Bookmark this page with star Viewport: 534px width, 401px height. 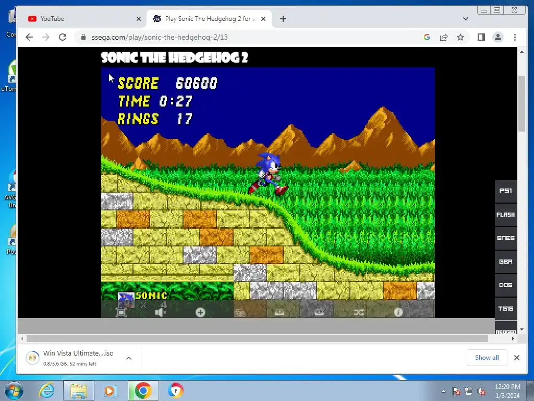tap(460, 37)
